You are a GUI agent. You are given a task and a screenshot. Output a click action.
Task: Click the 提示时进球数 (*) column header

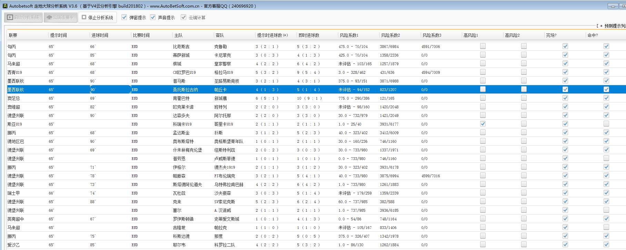coord(272,35)
